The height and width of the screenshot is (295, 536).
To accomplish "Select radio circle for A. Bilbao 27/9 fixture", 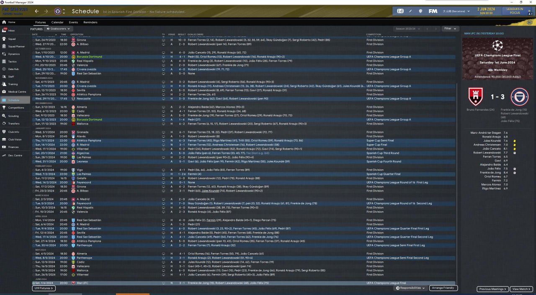I will 33,44.
